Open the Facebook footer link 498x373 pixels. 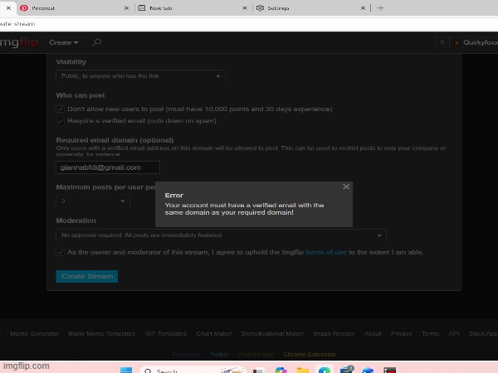[x=186, y=354]
